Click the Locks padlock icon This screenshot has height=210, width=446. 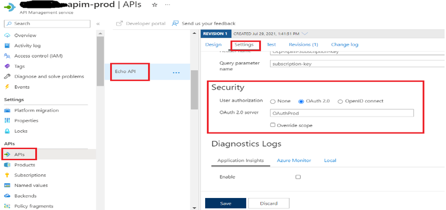(7, 131)
